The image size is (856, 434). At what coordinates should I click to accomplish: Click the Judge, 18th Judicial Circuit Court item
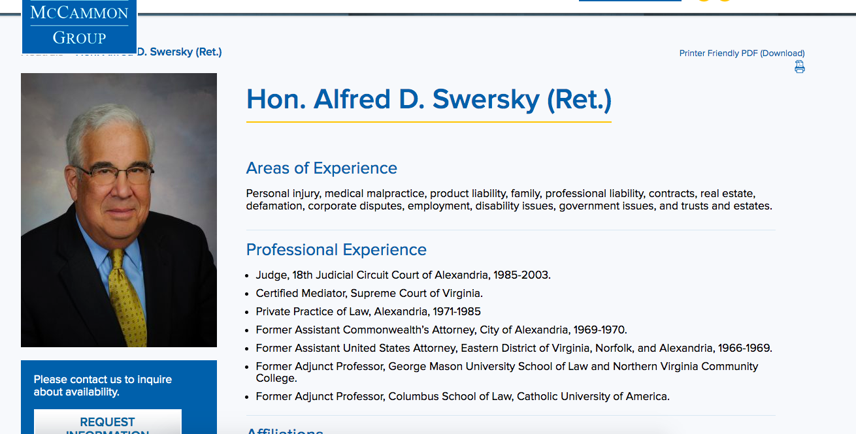[403, 275]
